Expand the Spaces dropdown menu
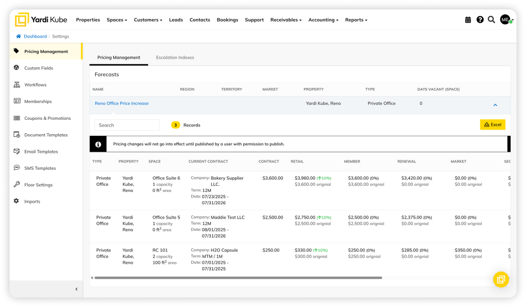Image resolution: width=526 pixels, height=307 pixels. 117,20
